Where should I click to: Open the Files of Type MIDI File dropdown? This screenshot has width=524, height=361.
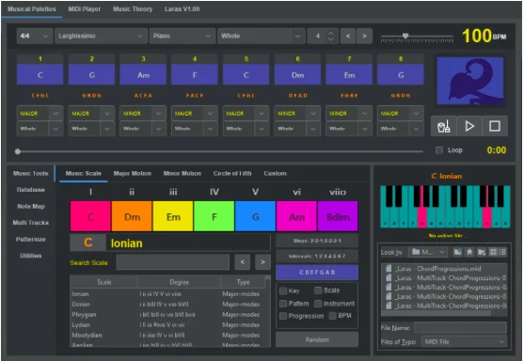click(464, 342)
